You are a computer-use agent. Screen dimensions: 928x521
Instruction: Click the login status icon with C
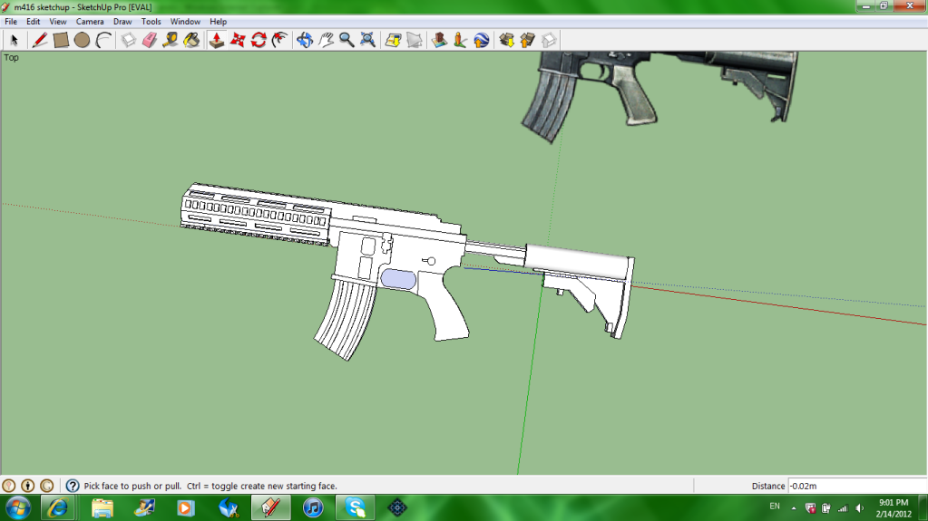coord(47,486)
